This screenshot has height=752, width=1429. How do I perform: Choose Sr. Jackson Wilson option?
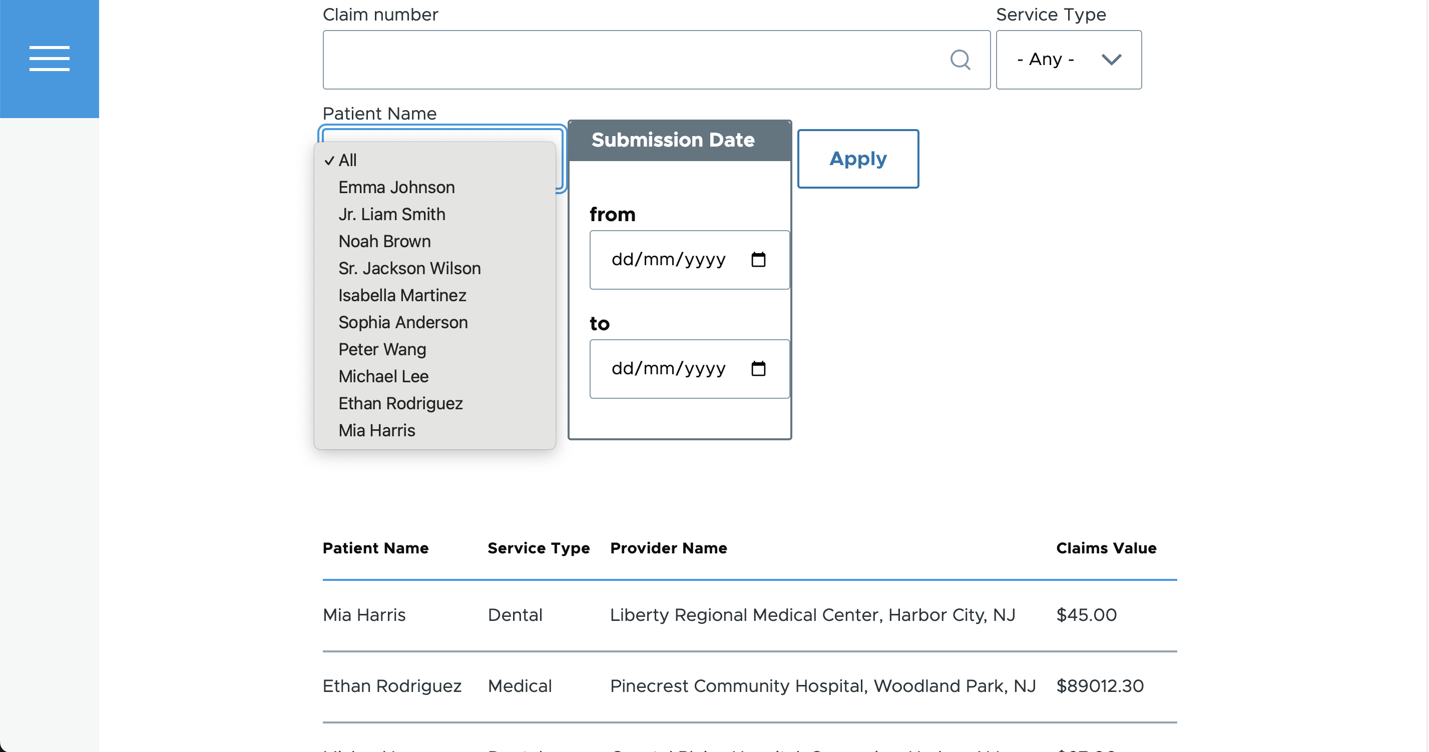[x=409, y=268]
